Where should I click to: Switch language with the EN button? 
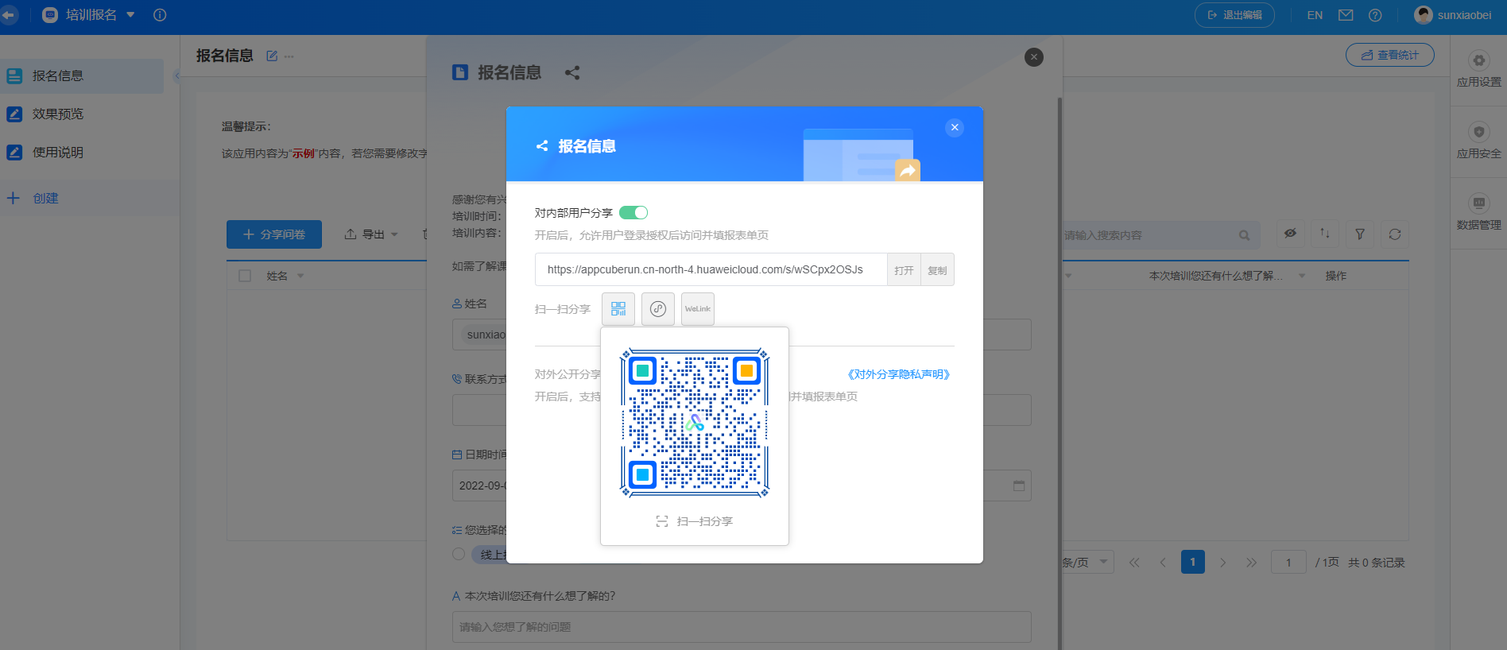(x=1315, y=15)
